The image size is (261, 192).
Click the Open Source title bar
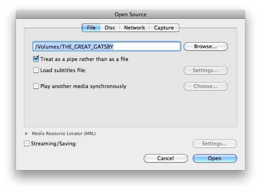130,14
